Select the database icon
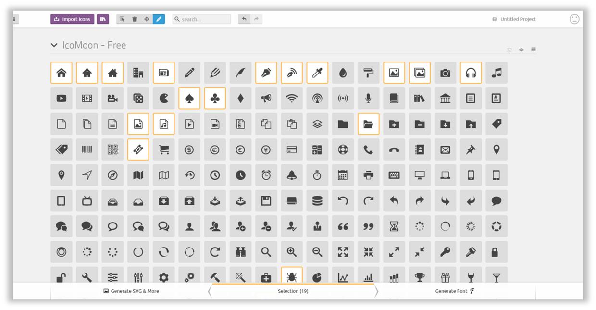The image size is (596, 310). [x=317, y=201]
